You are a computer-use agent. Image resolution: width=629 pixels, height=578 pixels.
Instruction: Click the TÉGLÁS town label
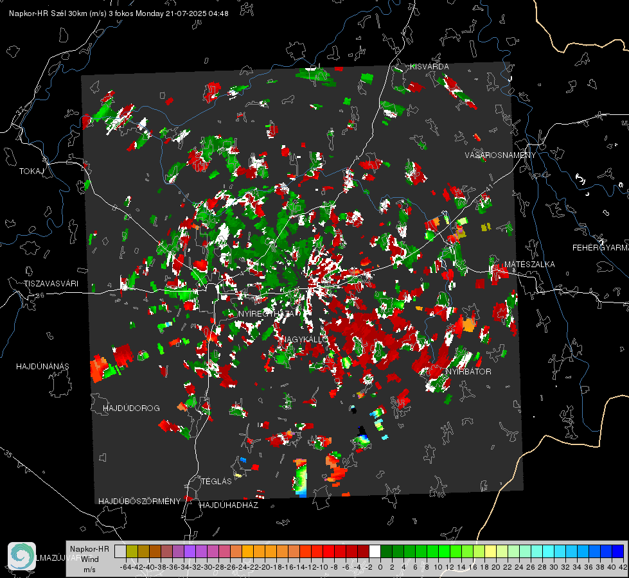pos(217,481)
